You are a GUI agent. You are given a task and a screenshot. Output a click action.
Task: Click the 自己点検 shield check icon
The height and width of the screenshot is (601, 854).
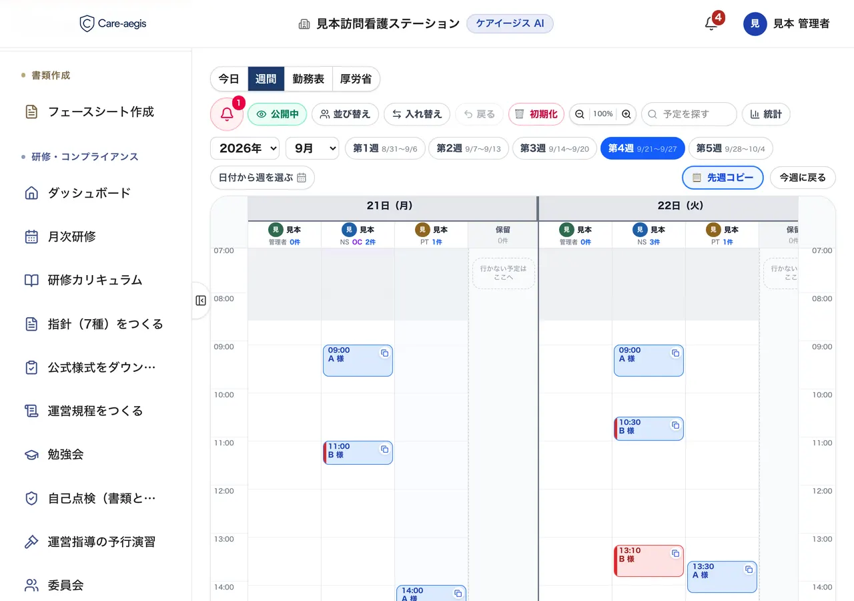point(31,498)
